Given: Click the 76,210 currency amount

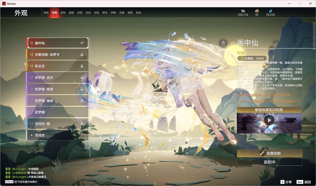Looking at the screenshot, I should click(x=270, y=15).
